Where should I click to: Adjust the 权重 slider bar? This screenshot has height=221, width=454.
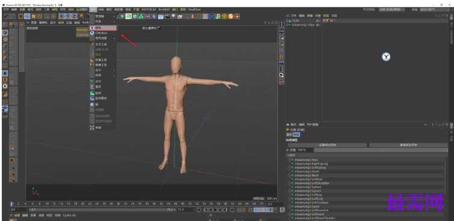pos(381,150)
